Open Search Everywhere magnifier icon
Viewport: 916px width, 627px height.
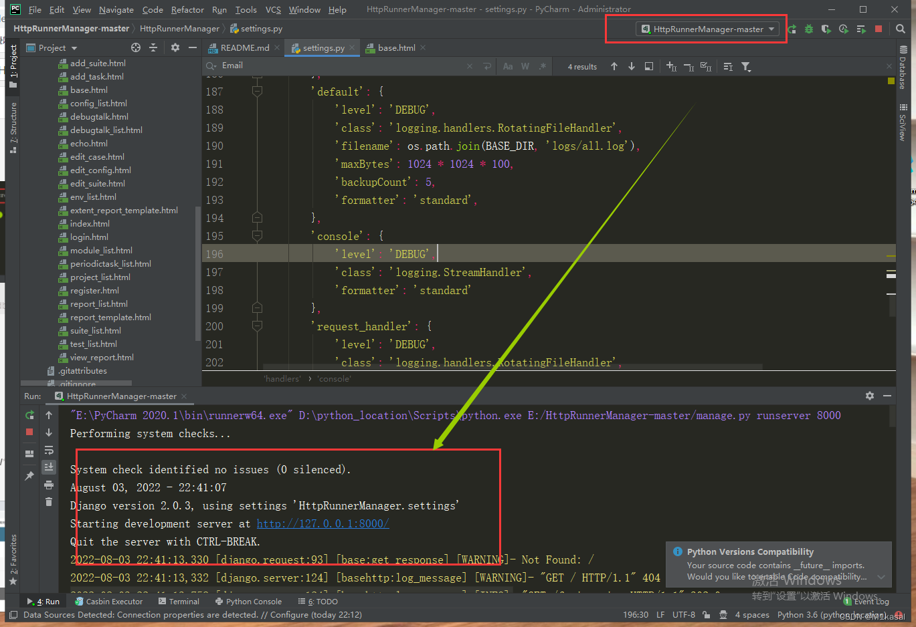(901, 29)
